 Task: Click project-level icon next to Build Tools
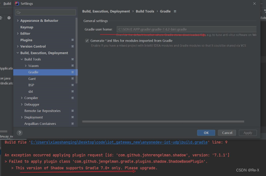pos(73,59)
